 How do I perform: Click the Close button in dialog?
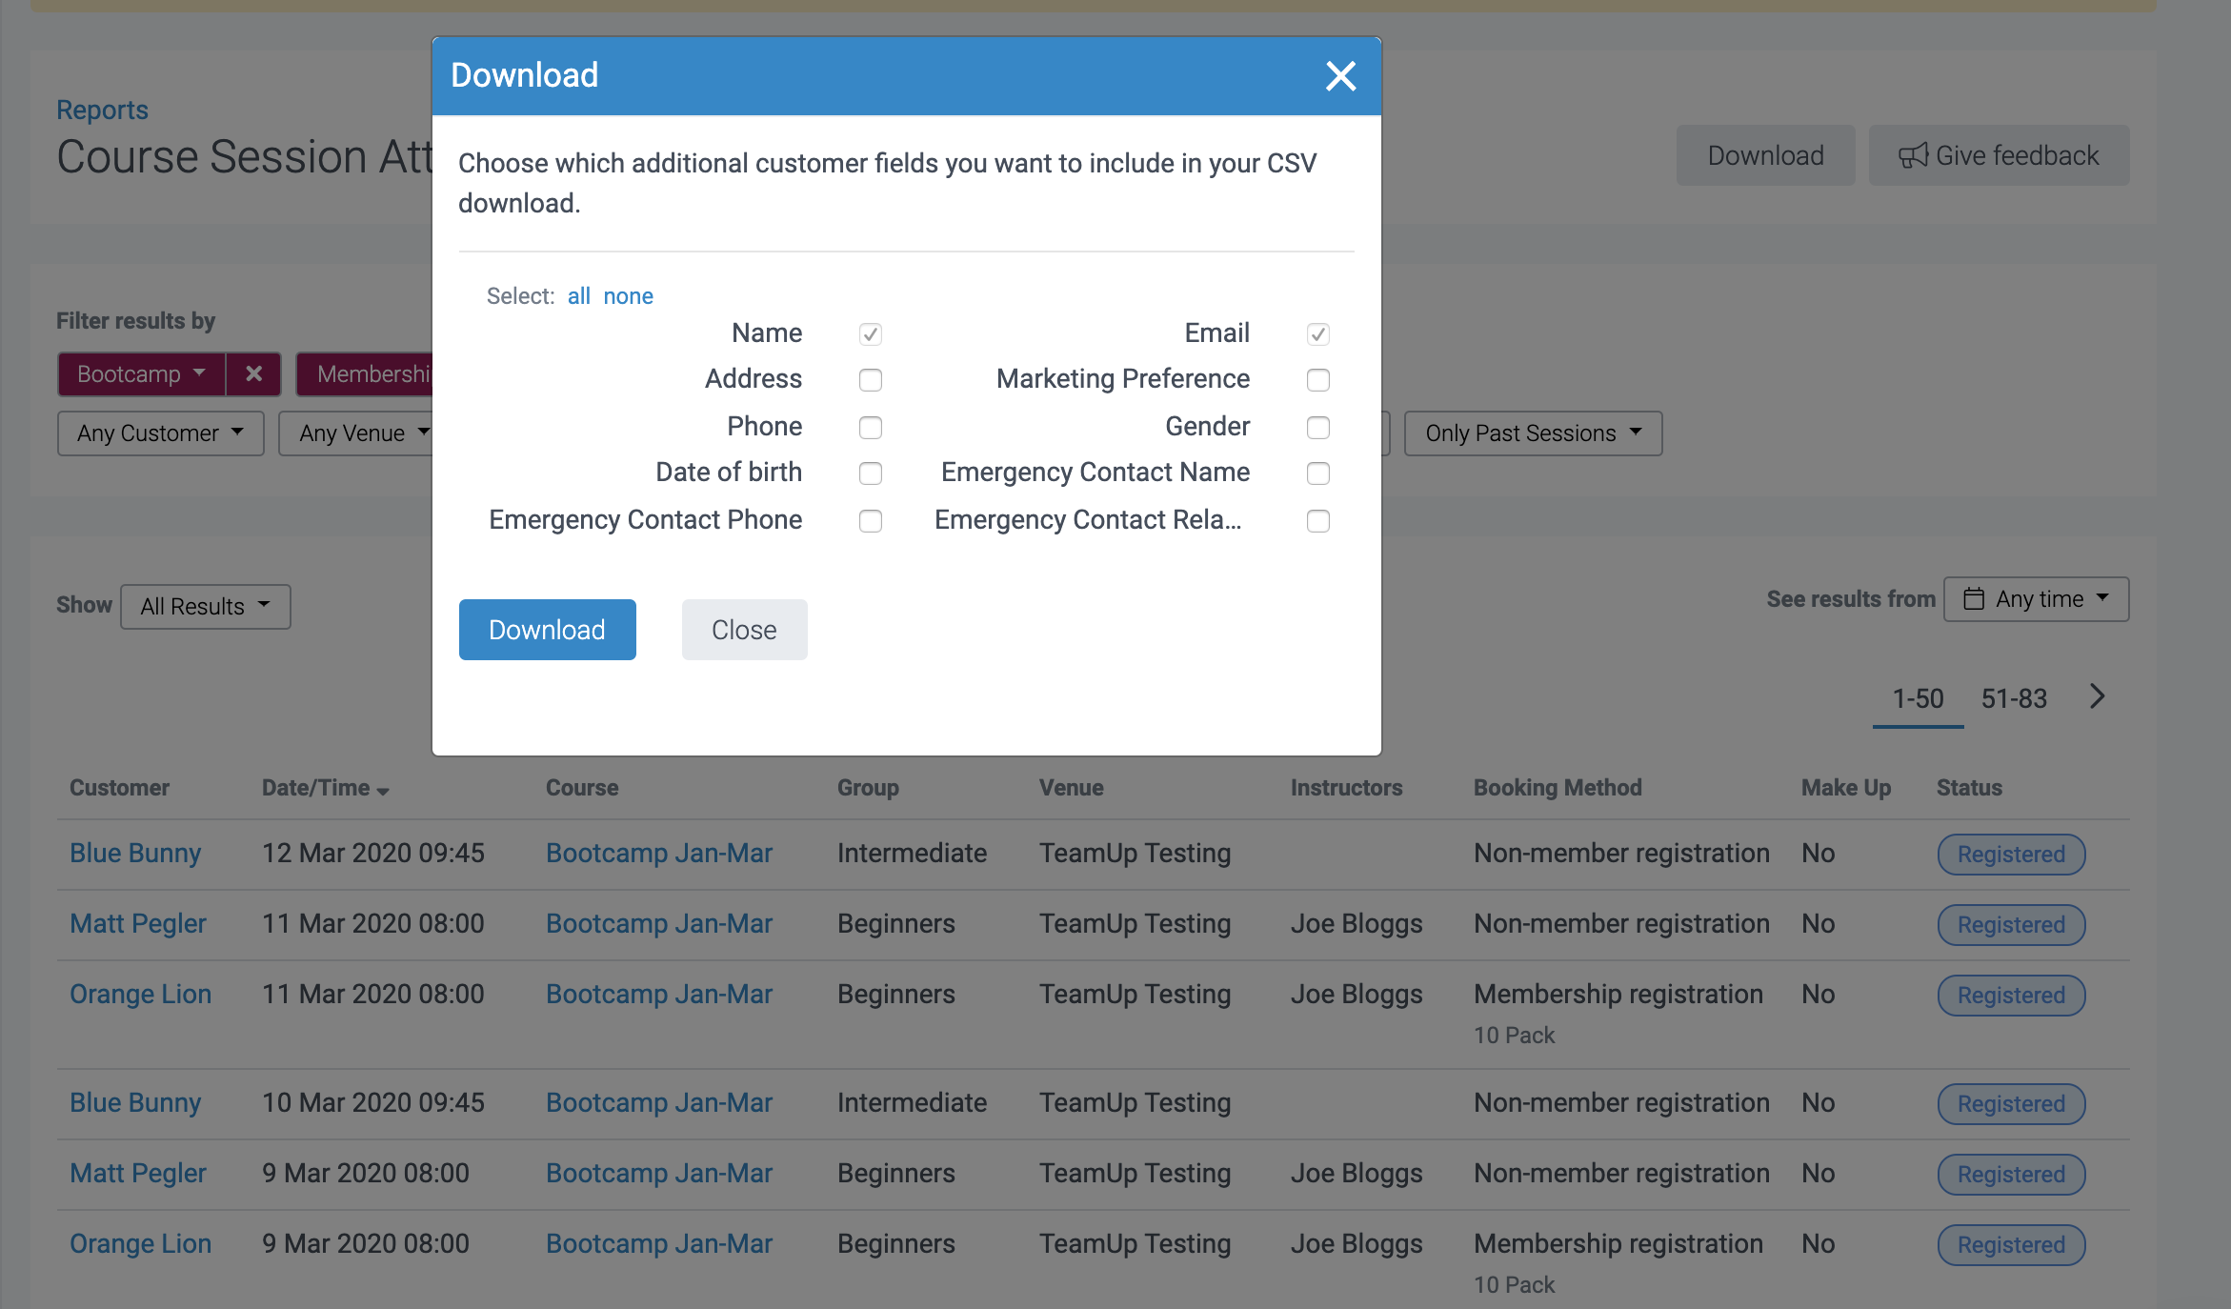pyautogui.click(x=744, y=630)
